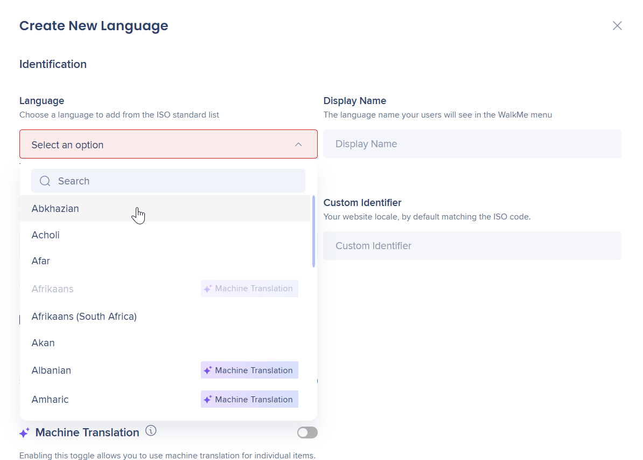This screenshot has width=643, height=460.
Task: Pick Afrikaans (South Africa) language option
Action: coord(84,317)
